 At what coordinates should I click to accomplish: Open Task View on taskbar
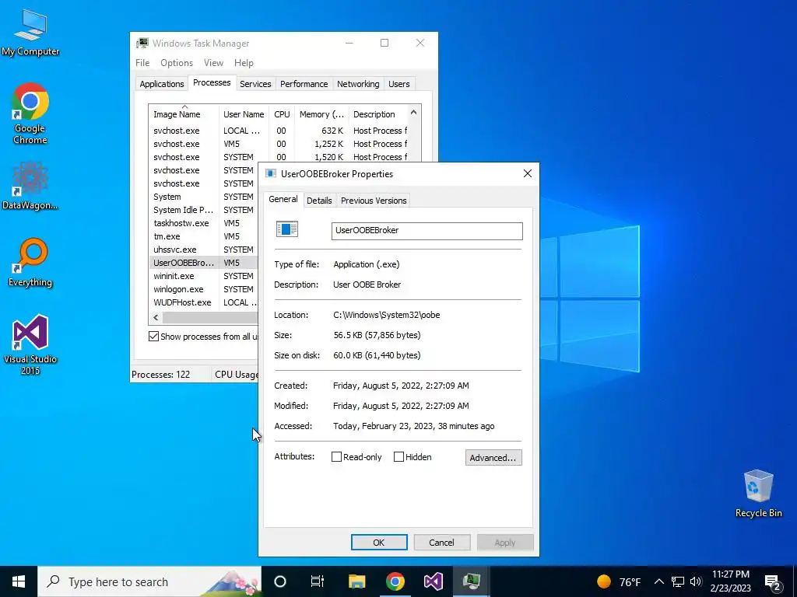pos(318,581)
